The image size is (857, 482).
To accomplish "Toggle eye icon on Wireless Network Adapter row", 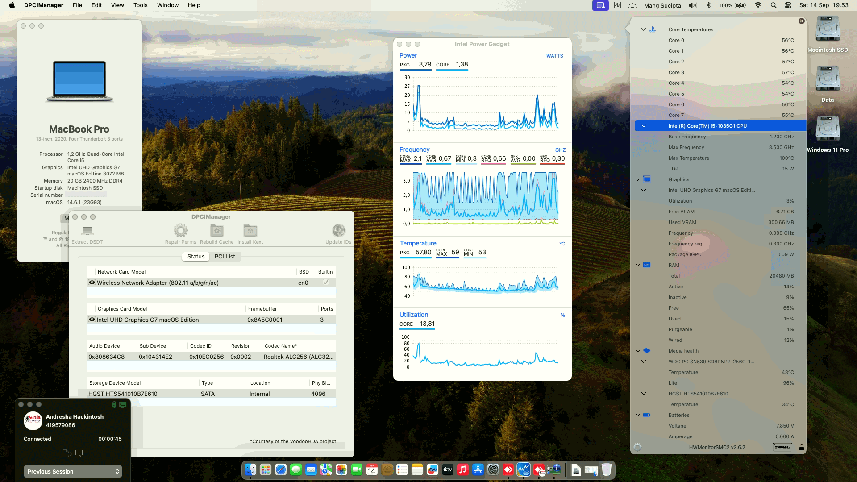I will [92, 283].
